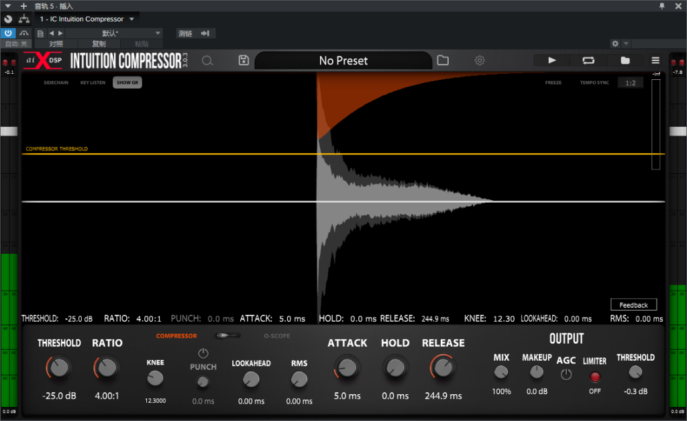This screenshot has width=687, height=421.
Task: Open the preset document icon
Action: click(x=40, y=34)
